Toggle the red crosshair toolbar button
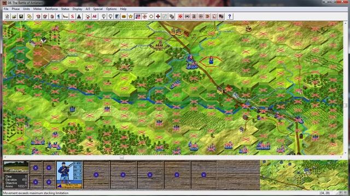350x196 pixels. pyautogui.click(x=144, y=16)
